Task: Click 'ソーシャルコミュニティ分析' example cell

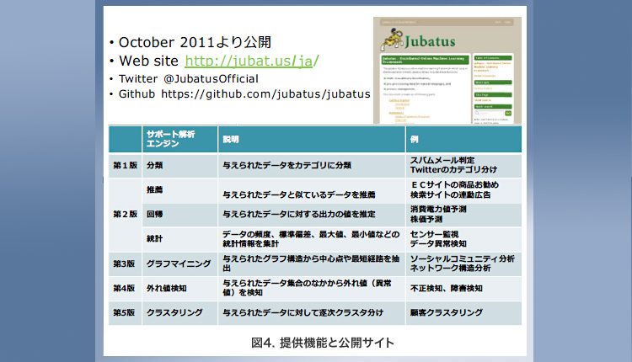Action: (x=463, y=264)
